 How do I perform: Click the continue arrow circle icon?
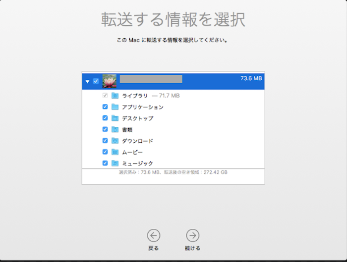pos(192,235)
